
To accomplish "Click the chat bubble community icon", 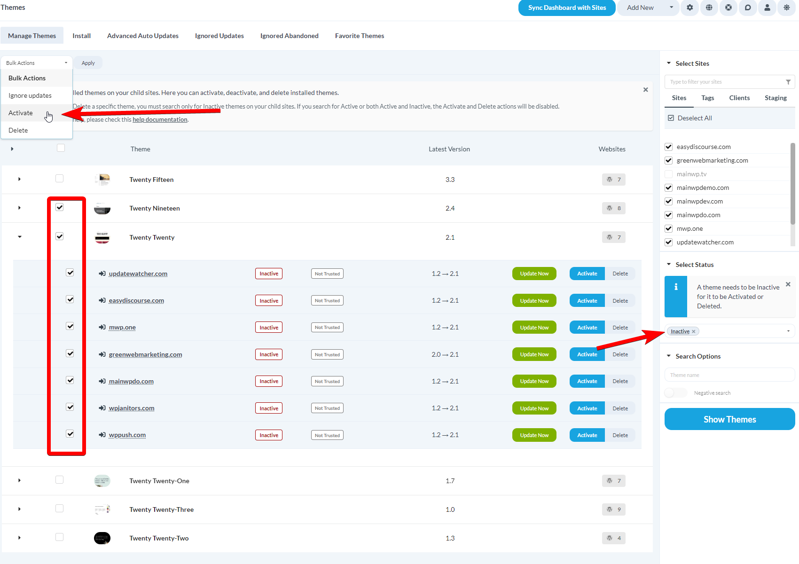I will (748, 8).
